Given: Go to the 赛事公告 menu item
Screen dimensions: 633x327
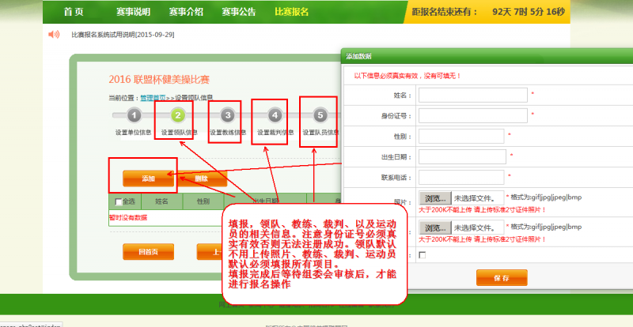Looking at the screenshot, I should click(238, 12).
